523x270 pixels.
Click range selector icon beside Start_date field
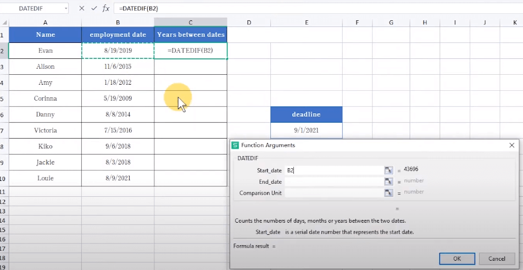pyautogui.click(x=388, y=170)
